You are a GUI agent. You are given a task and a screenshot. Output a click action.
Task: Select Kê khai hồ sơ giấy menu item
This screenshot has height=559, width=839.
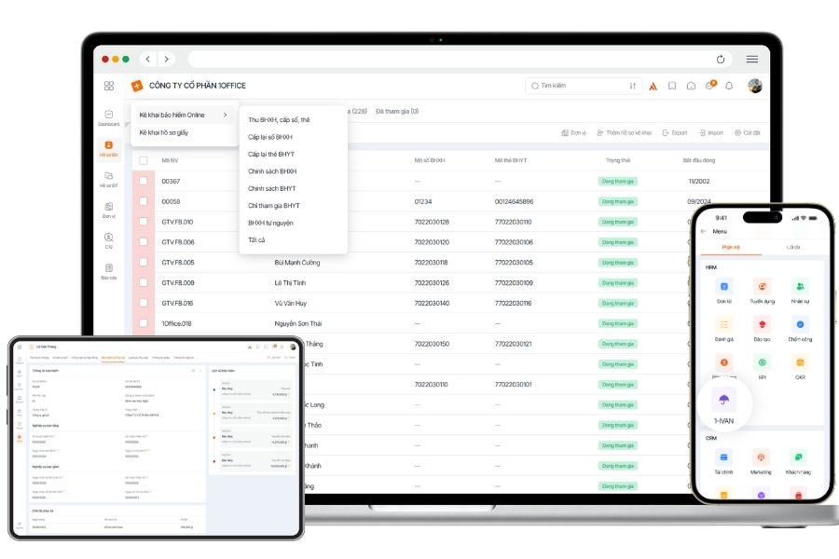[x=164, y=132]
